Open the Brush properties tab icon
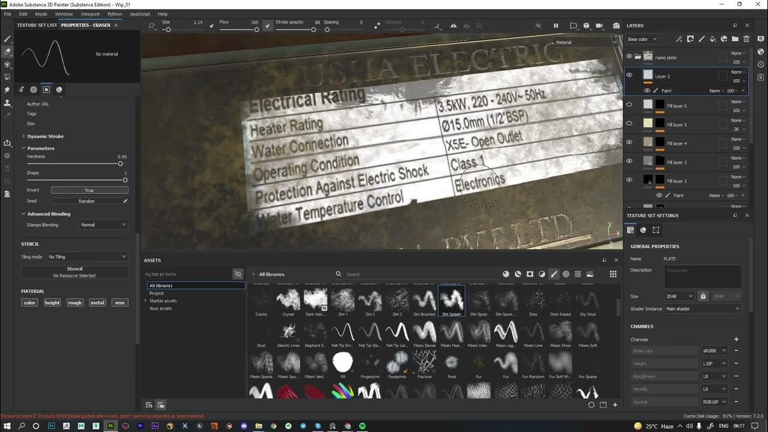This screenshot has width=768, height=432. pos(22,89)
